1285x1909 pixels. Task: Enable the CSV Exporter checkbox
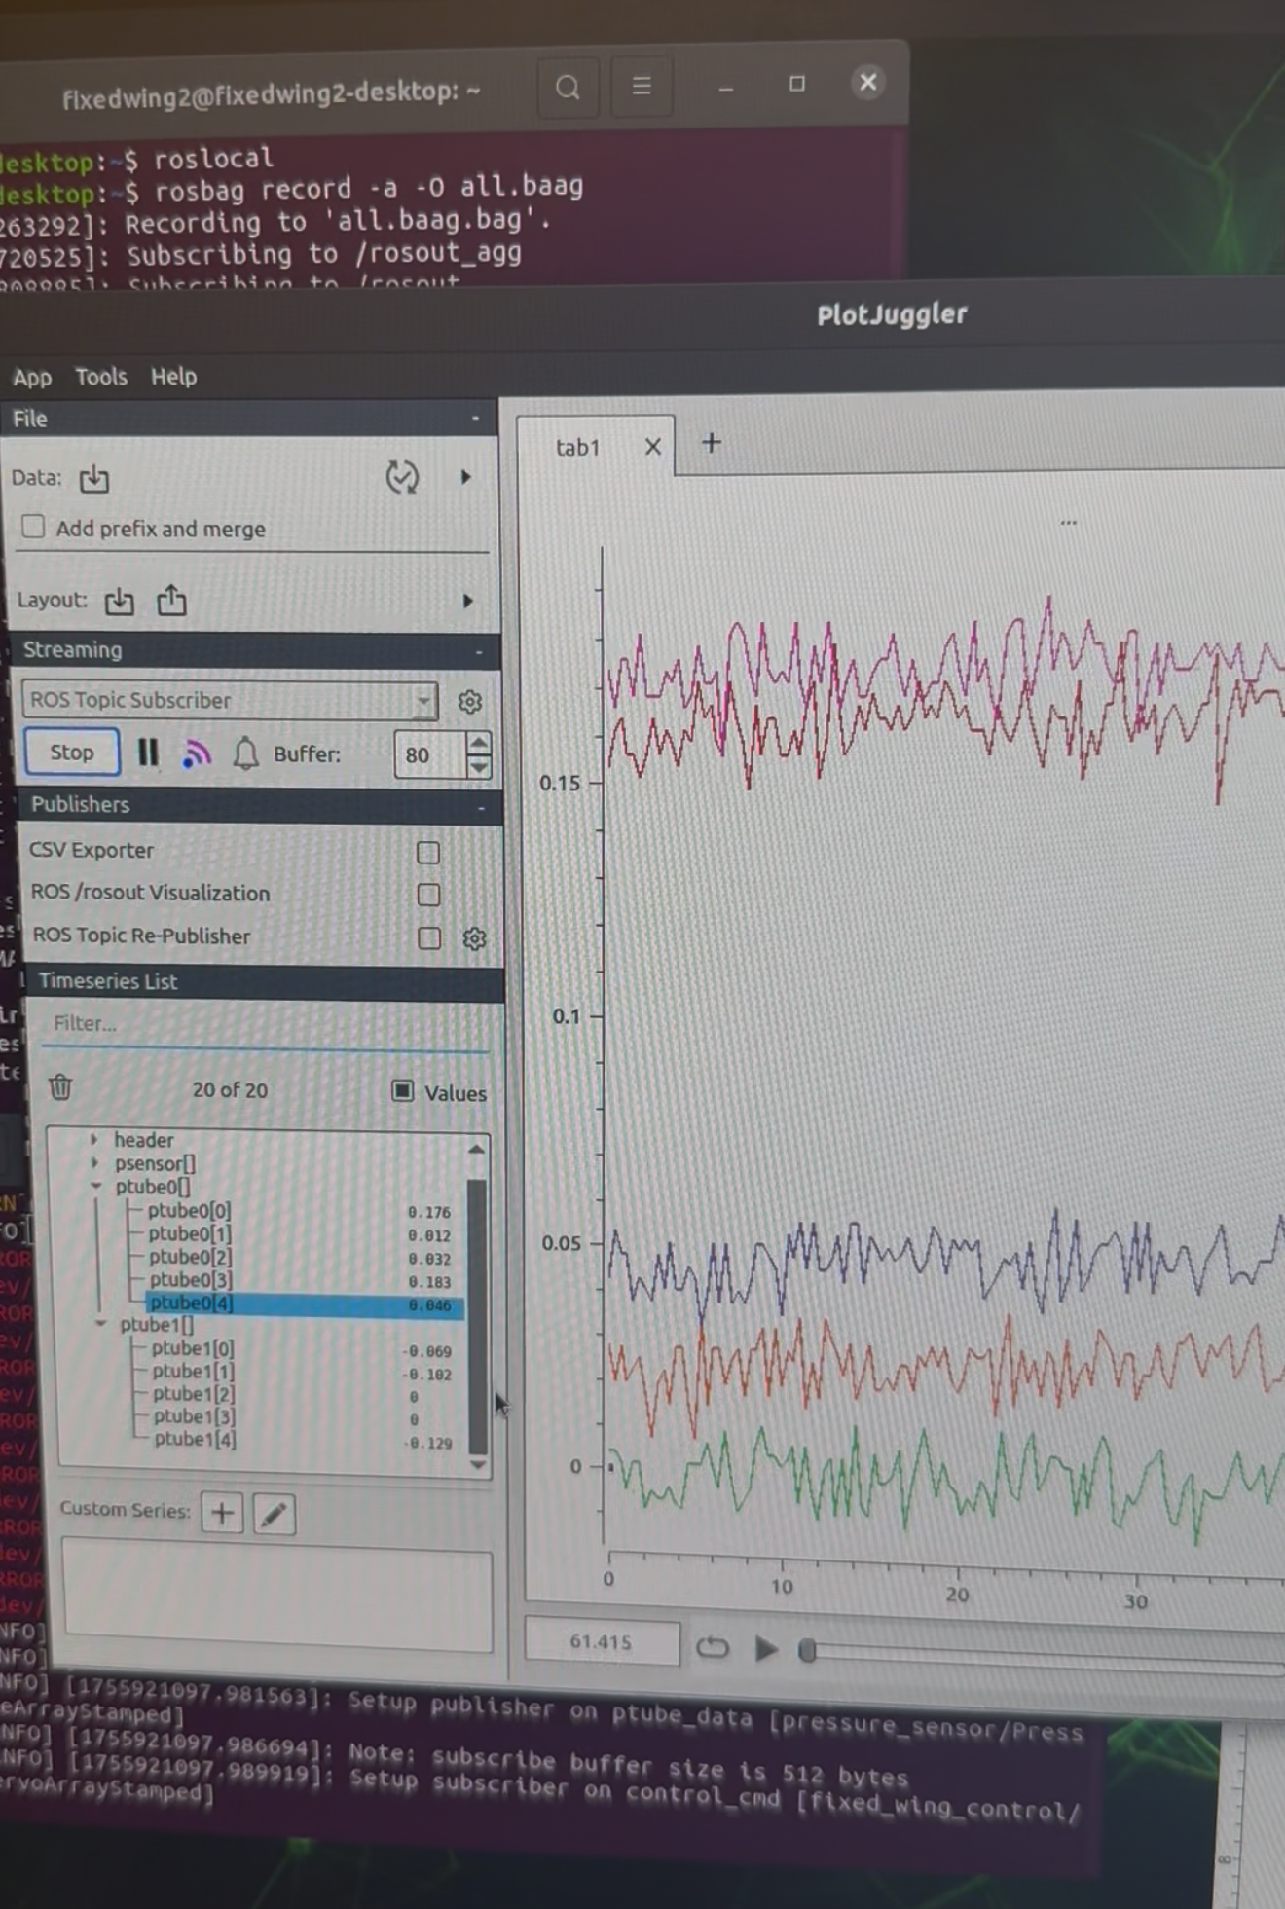click(428, 853)
